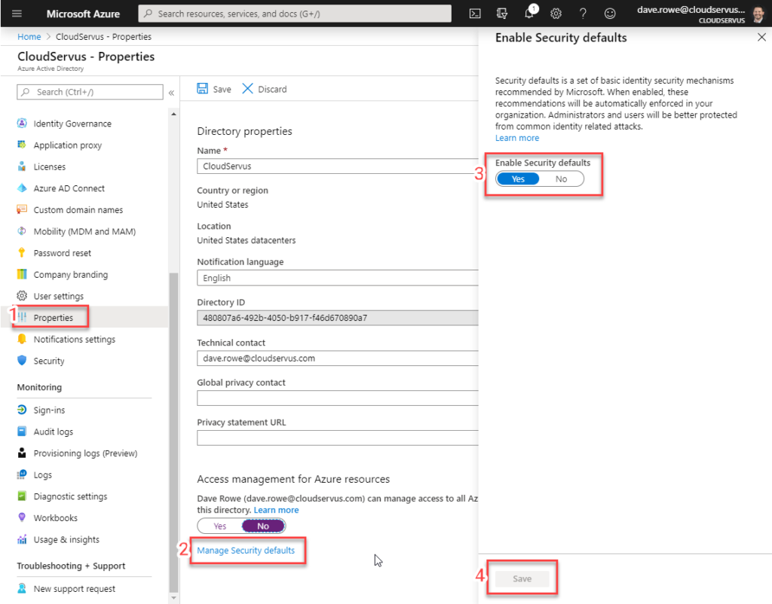Open portal settings gear
Screen dimensions: 772x604
556,14
